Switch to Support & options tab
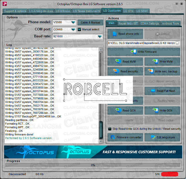This screenshot has width=186, height=179. point(15,11)
